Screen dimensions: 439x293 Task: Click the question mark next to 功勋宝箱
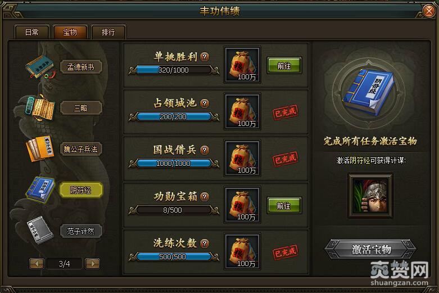click(x=205, y=197)
